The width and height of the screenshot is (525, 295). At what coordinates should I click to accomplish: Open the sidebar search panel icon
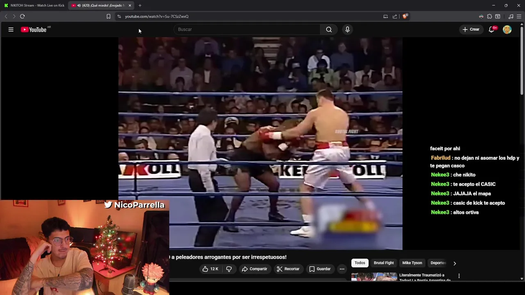coord(498,16)
